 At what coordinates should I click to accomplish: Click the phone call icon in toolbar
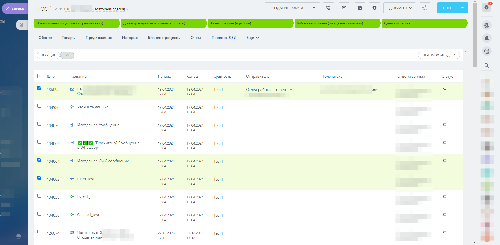click(x=328, y=8)
